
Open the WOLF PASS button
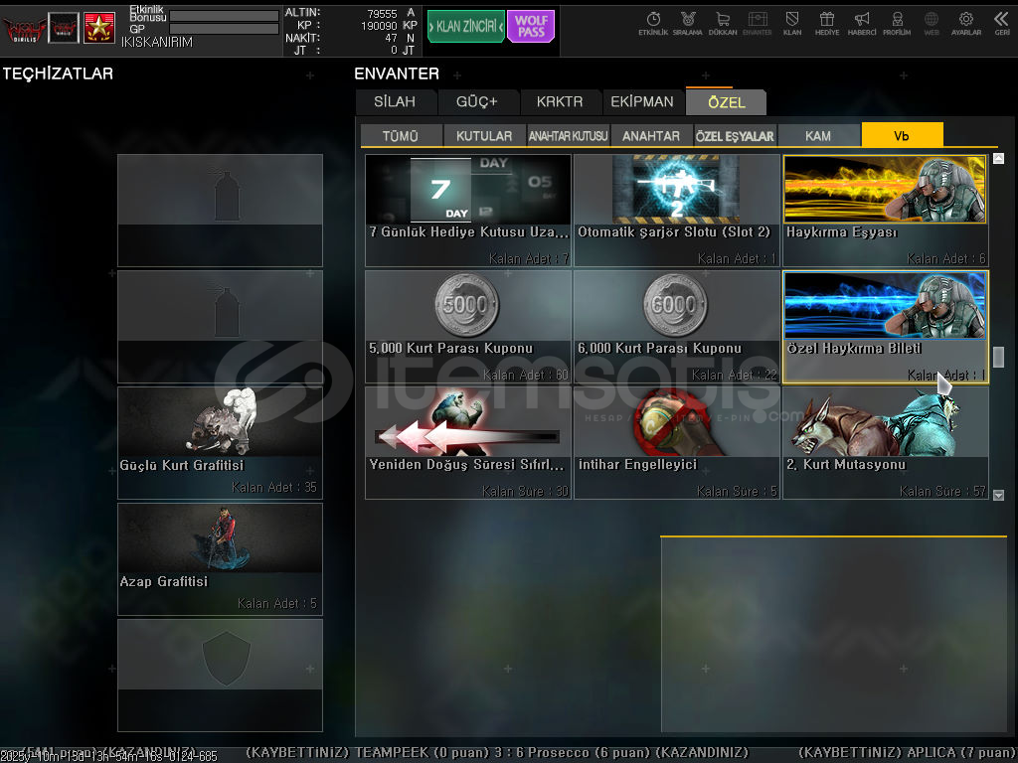tap(531, 26)
